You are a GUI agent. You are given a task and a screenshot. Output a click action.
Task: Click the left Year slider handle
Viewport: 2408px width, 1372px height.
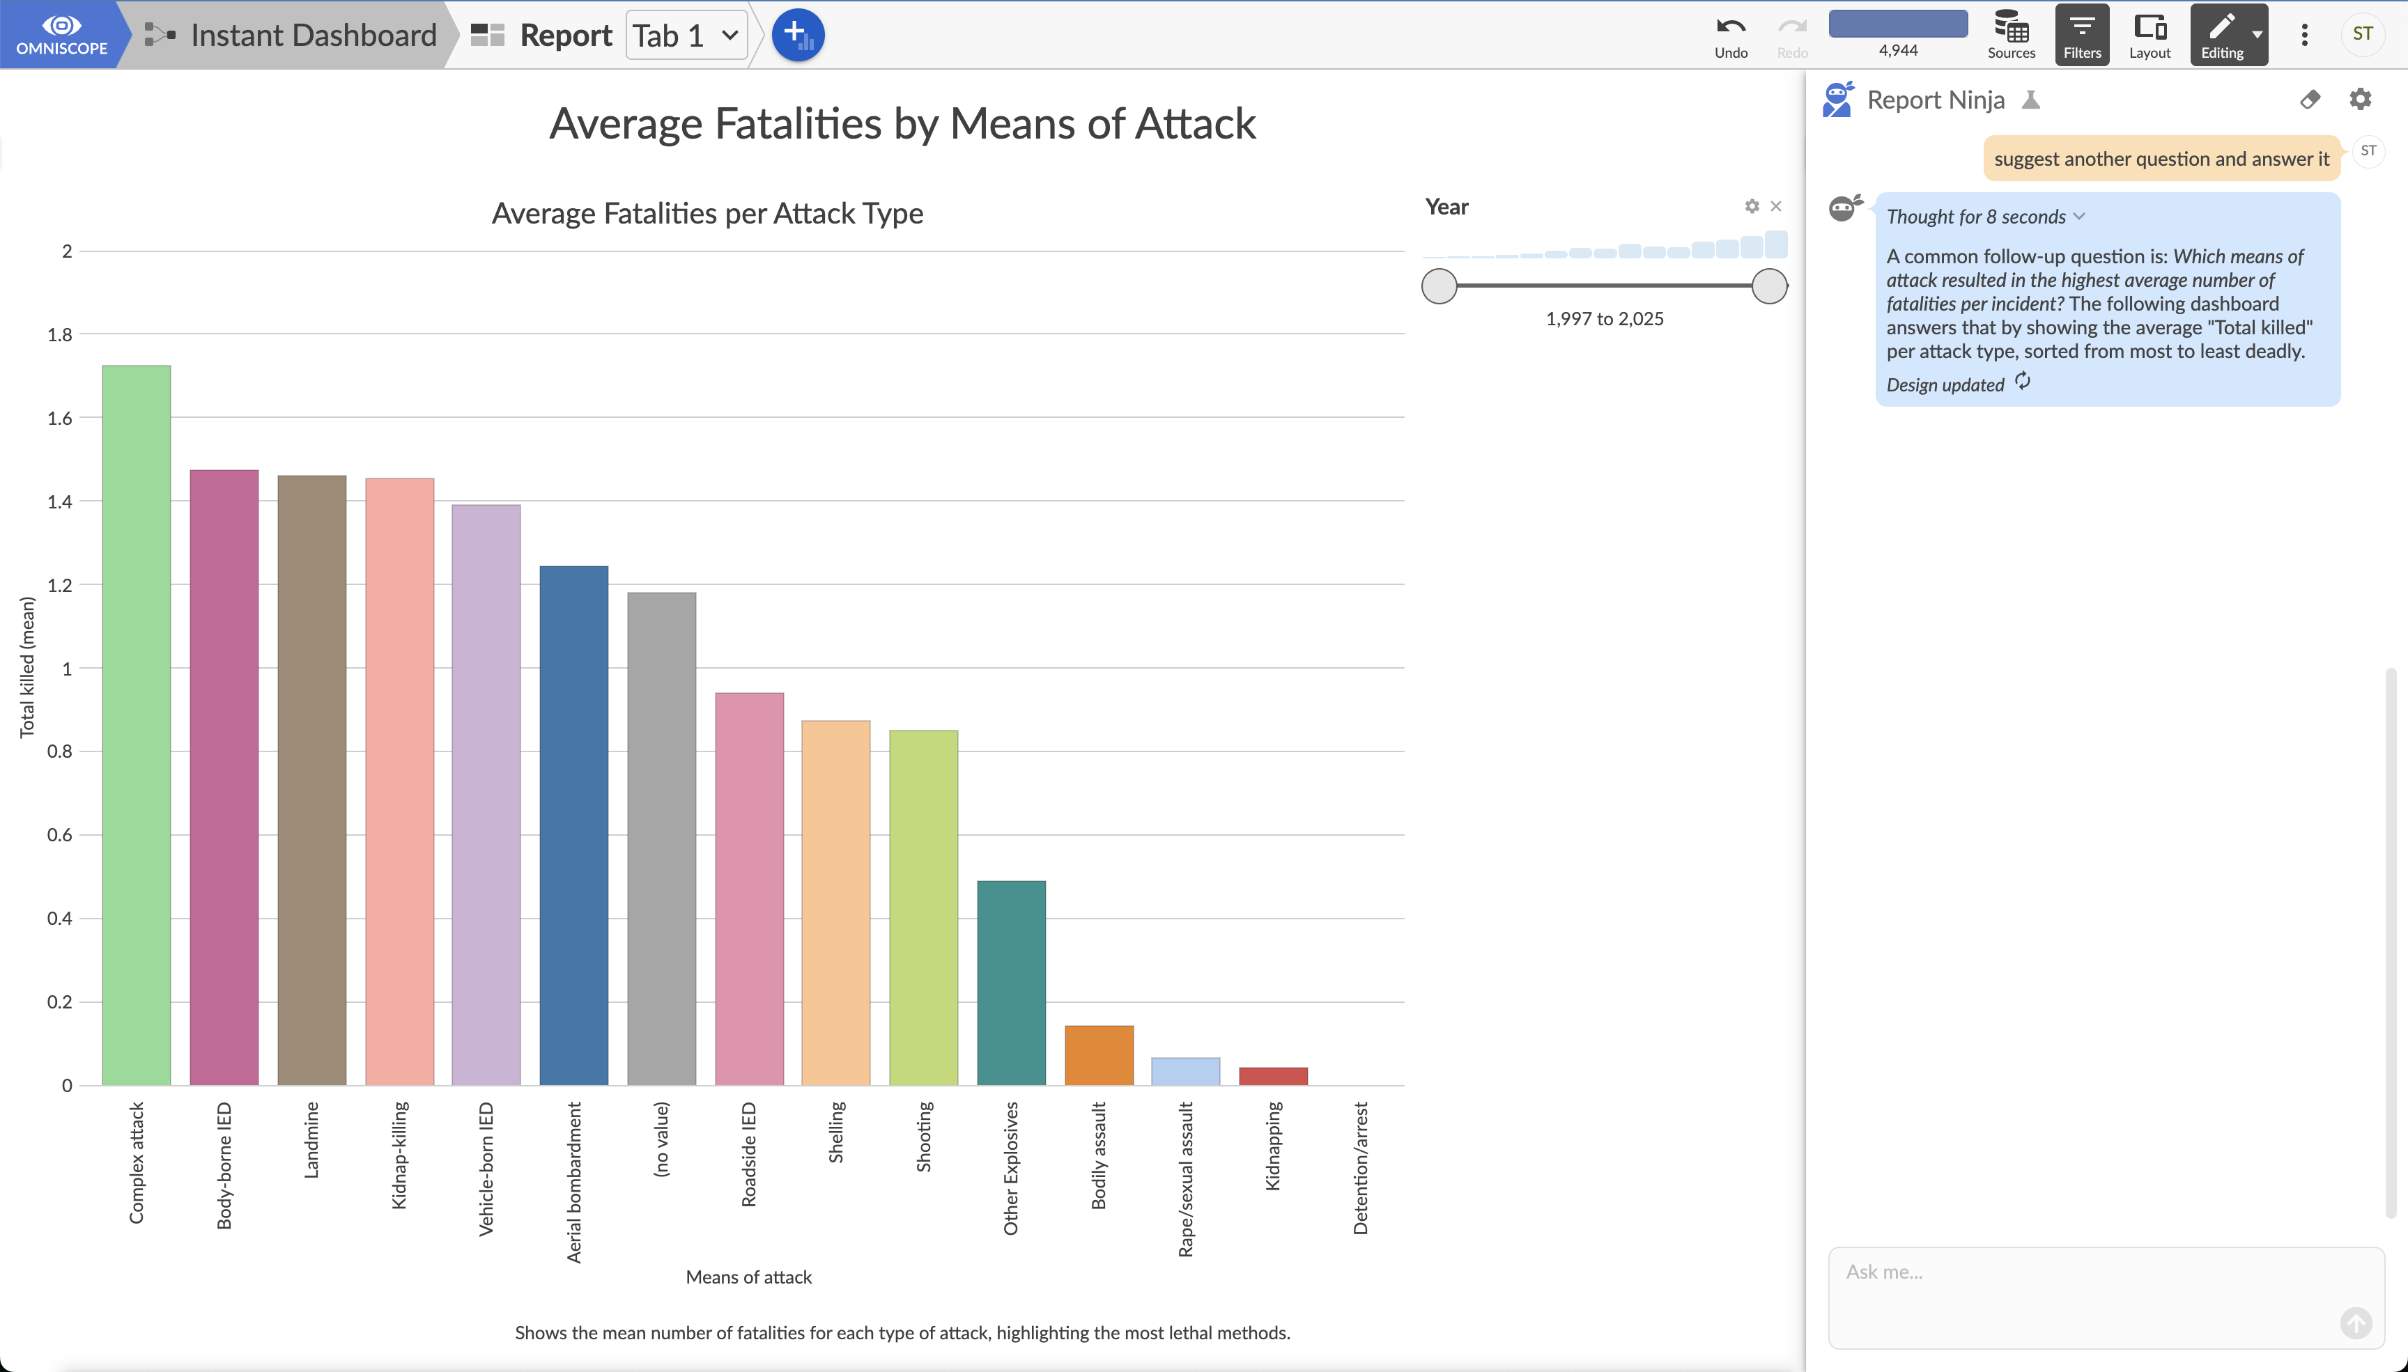click(x=1439, y=286)
